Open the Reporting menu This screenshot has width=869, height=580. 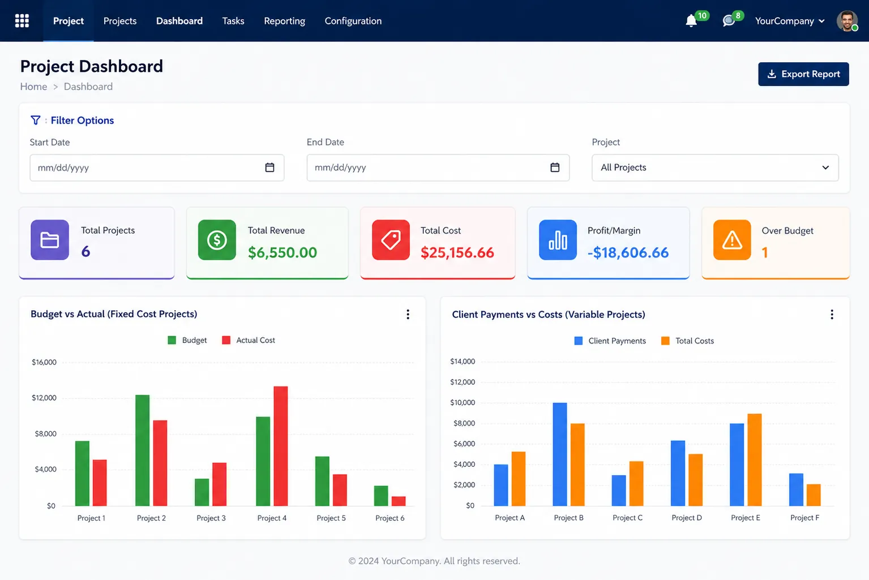(x=284, y=21)
